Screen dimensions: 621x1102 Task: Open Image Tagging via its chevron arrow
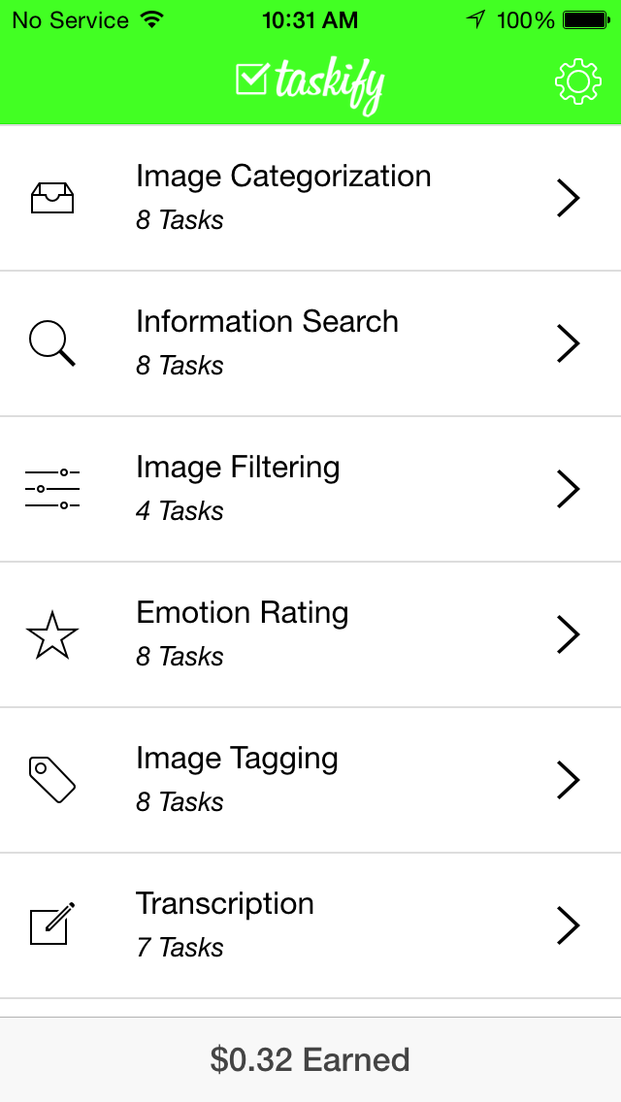pyautogui.click(x=569, y=779)
